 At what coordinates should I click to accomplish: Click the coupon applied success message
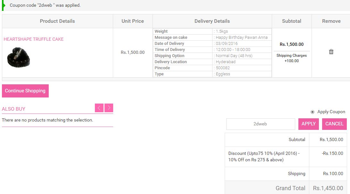click(45, 5)
